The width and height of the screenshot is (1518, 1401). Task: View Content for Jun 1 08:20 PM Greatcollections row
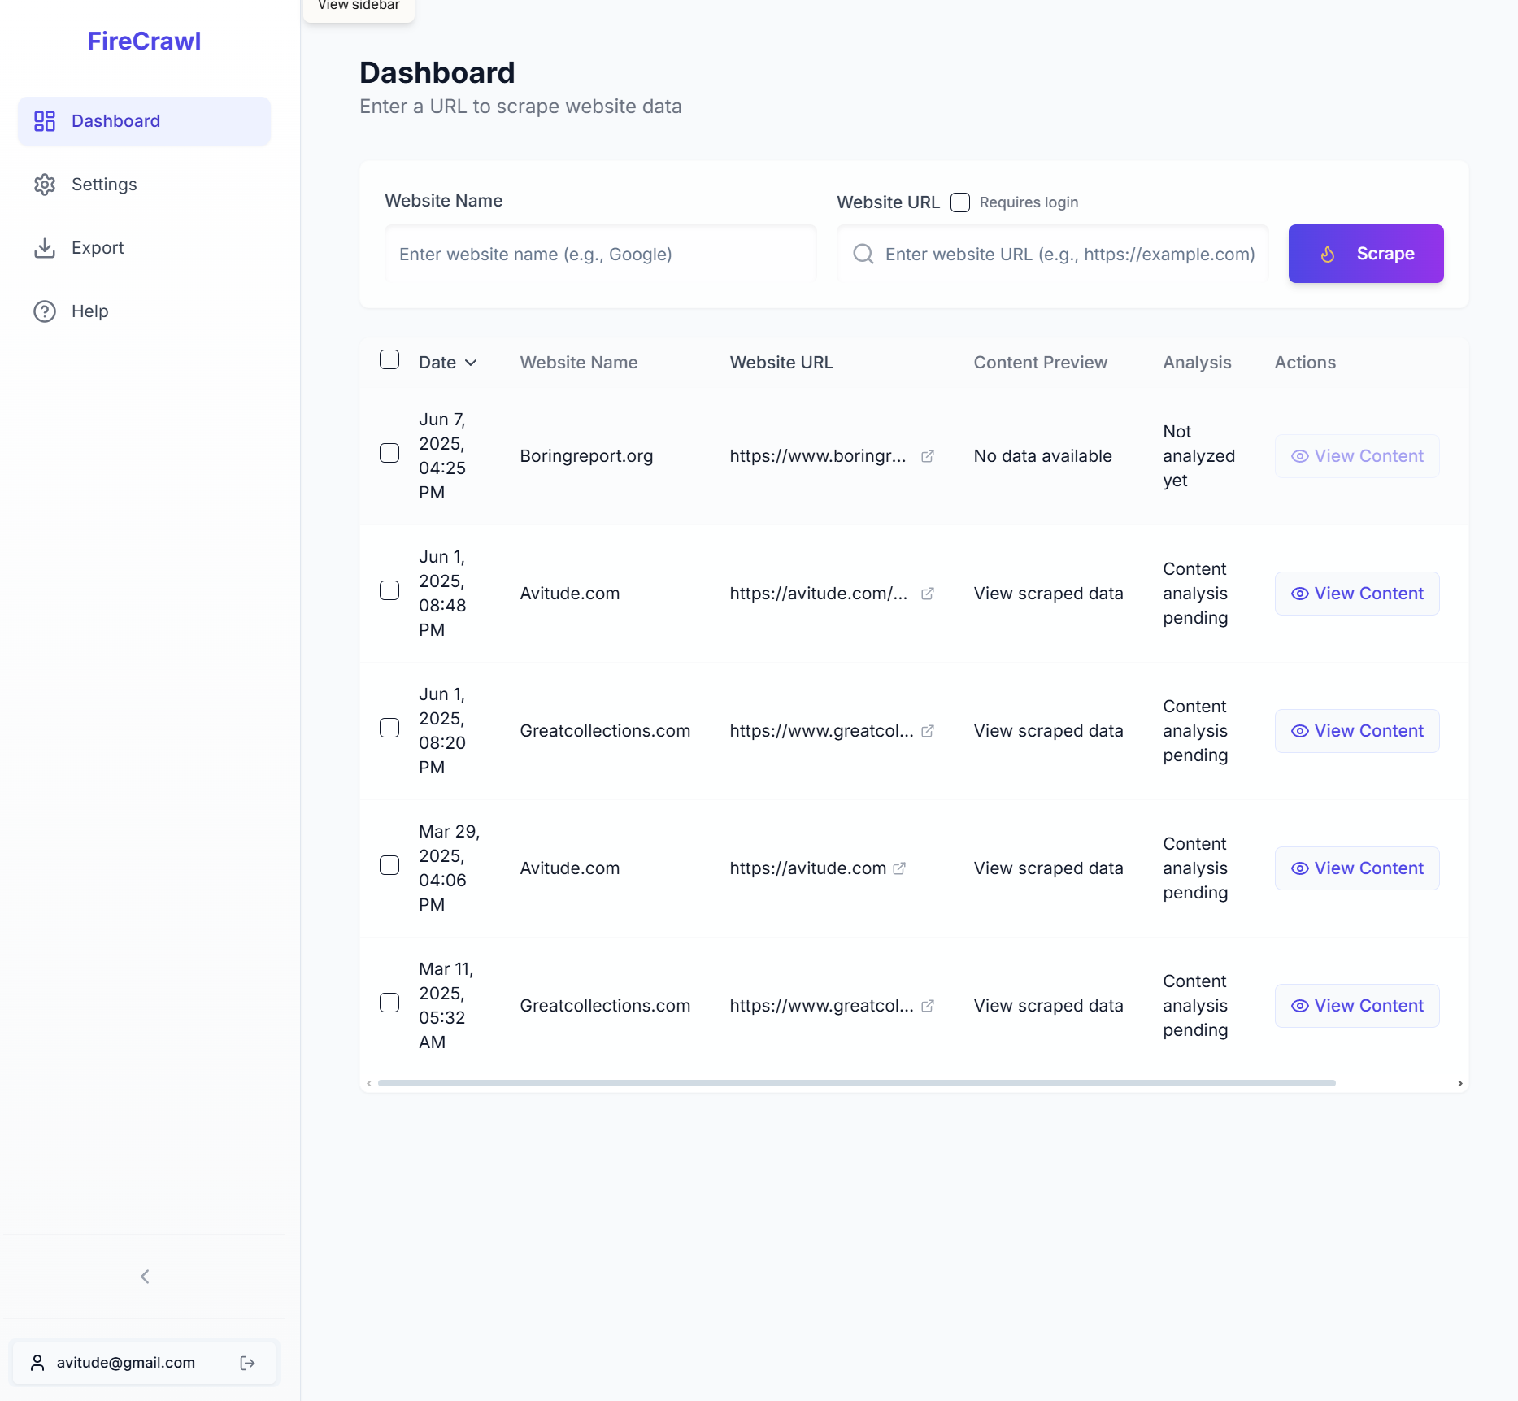coord(1357,731)
